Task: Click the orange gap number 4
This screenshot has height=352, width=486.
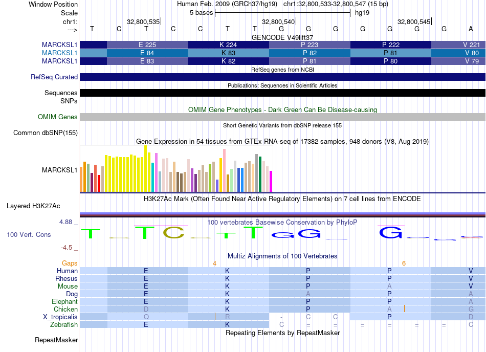Action: (x=214, y=263)
